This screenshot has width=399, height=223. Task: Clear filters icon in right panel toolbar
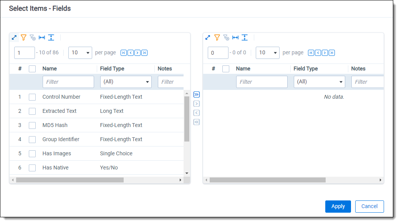tap(226, 37)
